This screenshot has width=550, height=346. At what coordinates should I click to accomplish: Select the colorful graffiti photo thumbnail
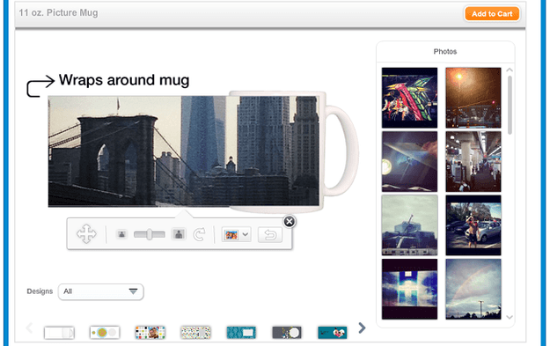coord(409,98)
